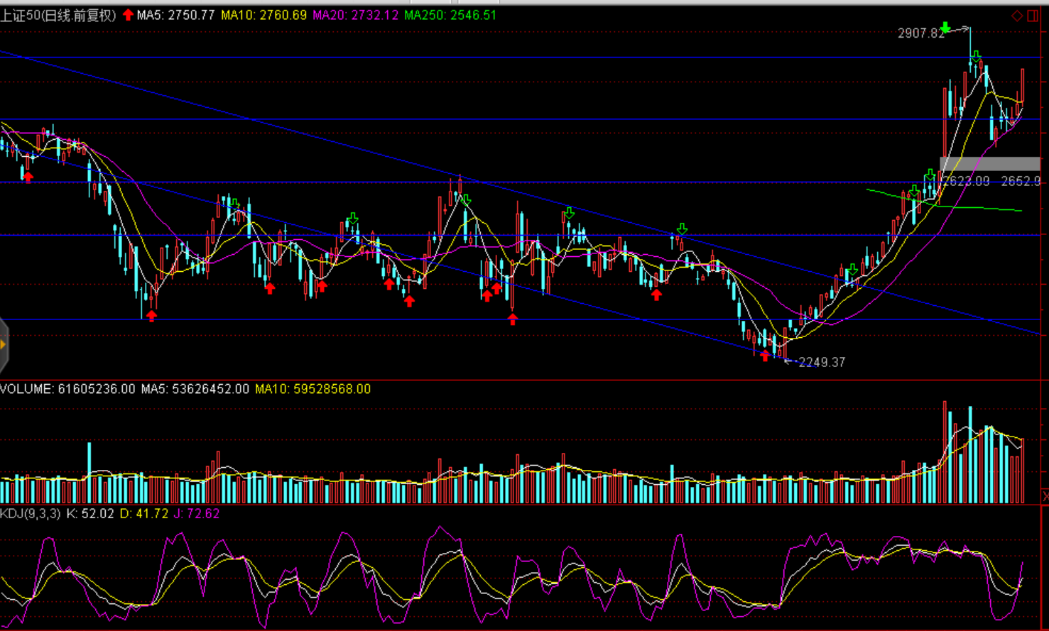Click the magenta J value in KDJ panel
The image size is (1049, 631).
point(197,513)
